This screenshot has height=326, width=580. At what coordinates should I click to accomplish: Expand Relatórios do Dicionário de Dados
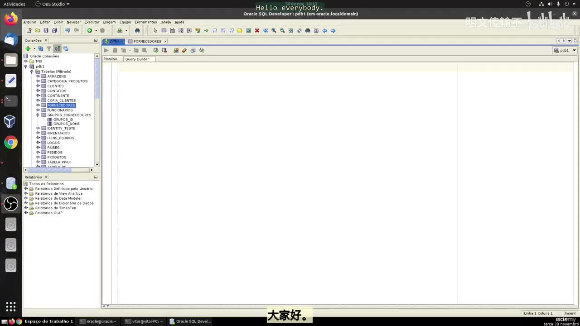pyautogui.click(x=26, y=203)
